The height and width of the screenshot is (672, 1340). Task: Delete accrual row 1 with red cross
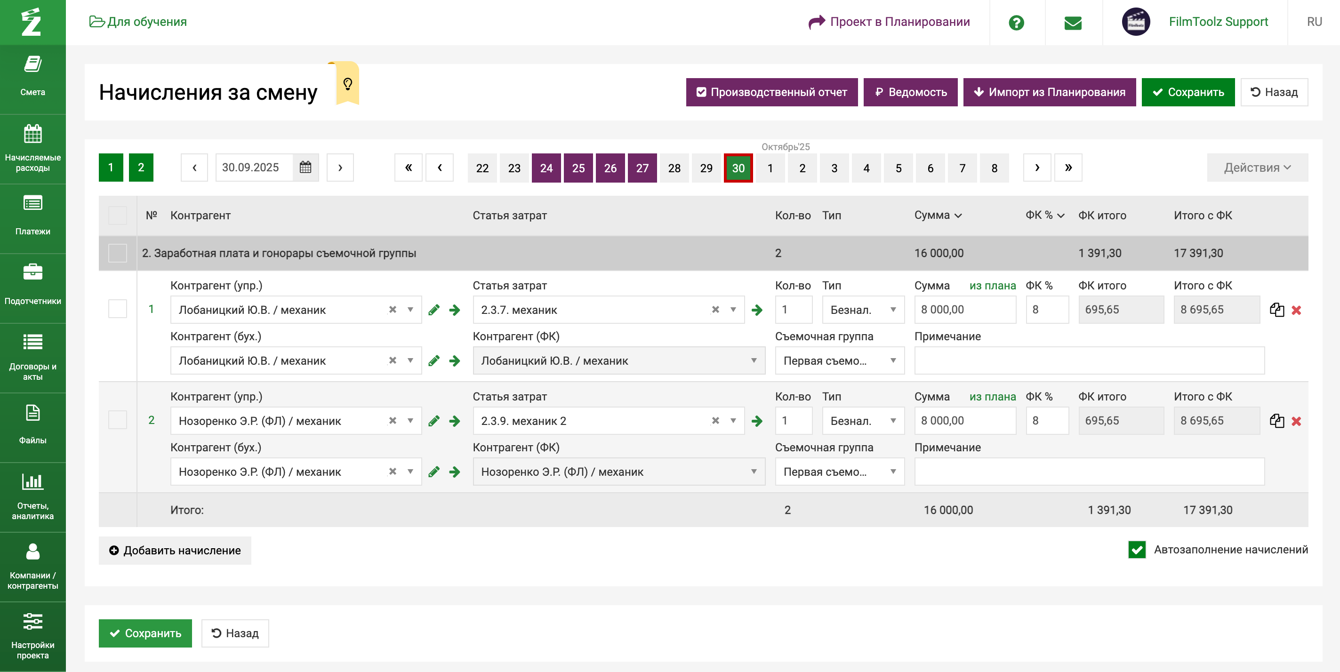(1296, 310)
